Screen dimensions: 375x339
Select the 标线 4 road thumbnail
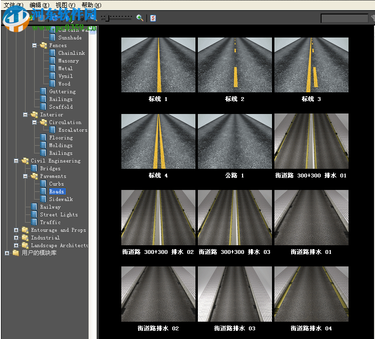pos(158,141)
